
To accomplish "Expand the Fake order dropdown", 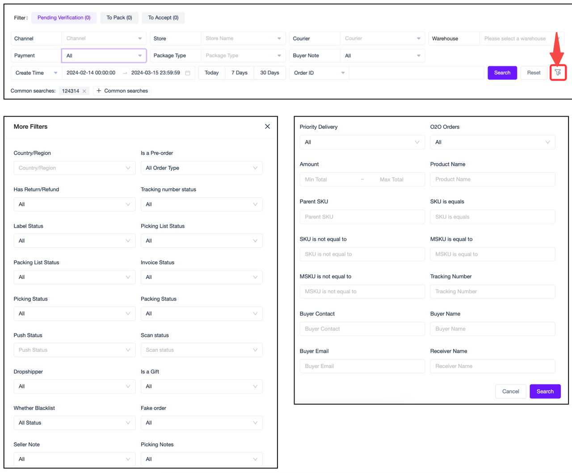I will [202, 422].
